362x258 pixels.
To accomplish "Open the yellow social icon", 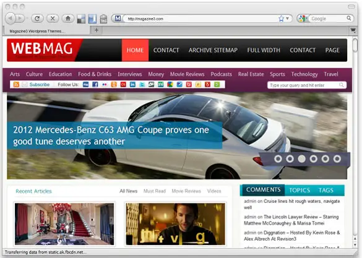I will (198, 85).
